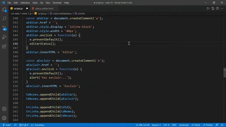Open the Edit menu

click(x=16, y=3)
